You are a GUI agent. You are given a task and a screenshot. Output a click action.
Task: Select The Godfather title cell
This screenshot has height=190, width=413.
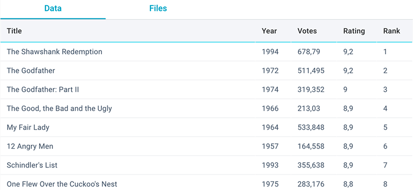[x=31, y=71]
